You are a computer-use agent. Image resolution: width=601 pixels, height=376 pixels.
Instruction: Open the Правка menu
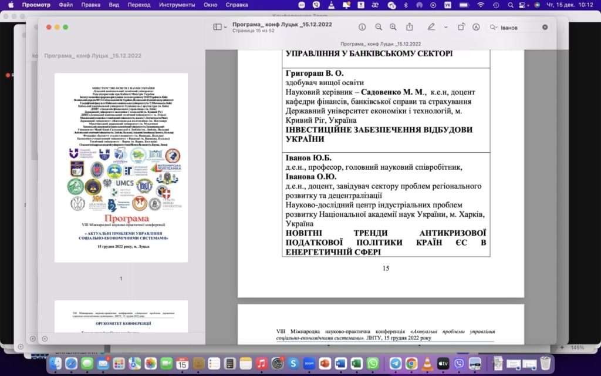coord(91,5)
